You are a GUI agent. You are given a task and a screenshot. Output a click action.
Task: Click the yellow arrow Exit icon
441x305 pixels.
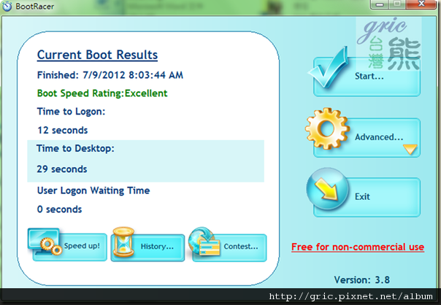pos(328,189)
